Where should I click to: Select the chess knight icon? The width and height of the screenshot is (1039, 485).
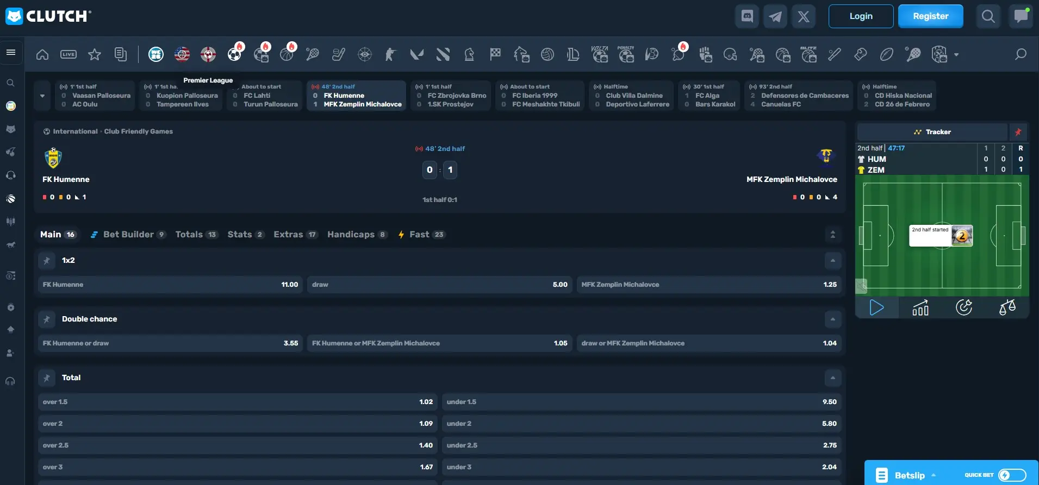click(x=469, y=54)
